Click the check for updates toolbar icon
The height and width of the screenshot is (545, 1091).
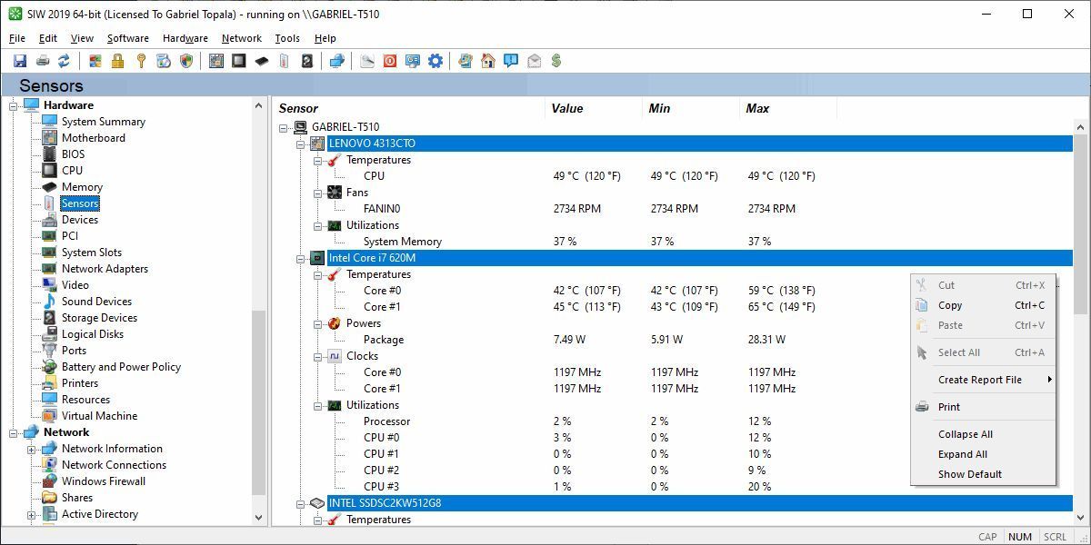coord(465,61)
